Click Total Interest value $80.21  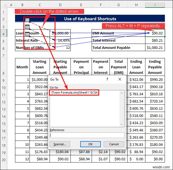pos(155,40)
